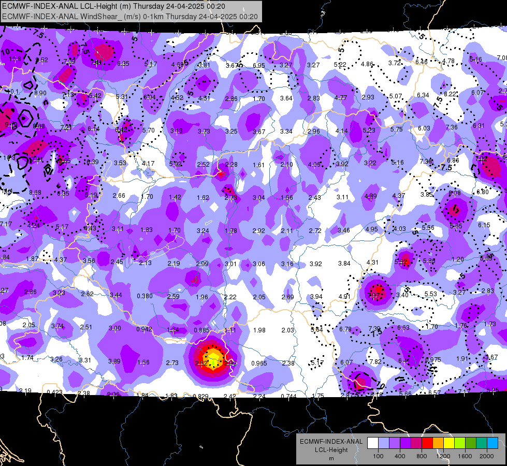Click the wind shear value 7.02

click(481, 159)
